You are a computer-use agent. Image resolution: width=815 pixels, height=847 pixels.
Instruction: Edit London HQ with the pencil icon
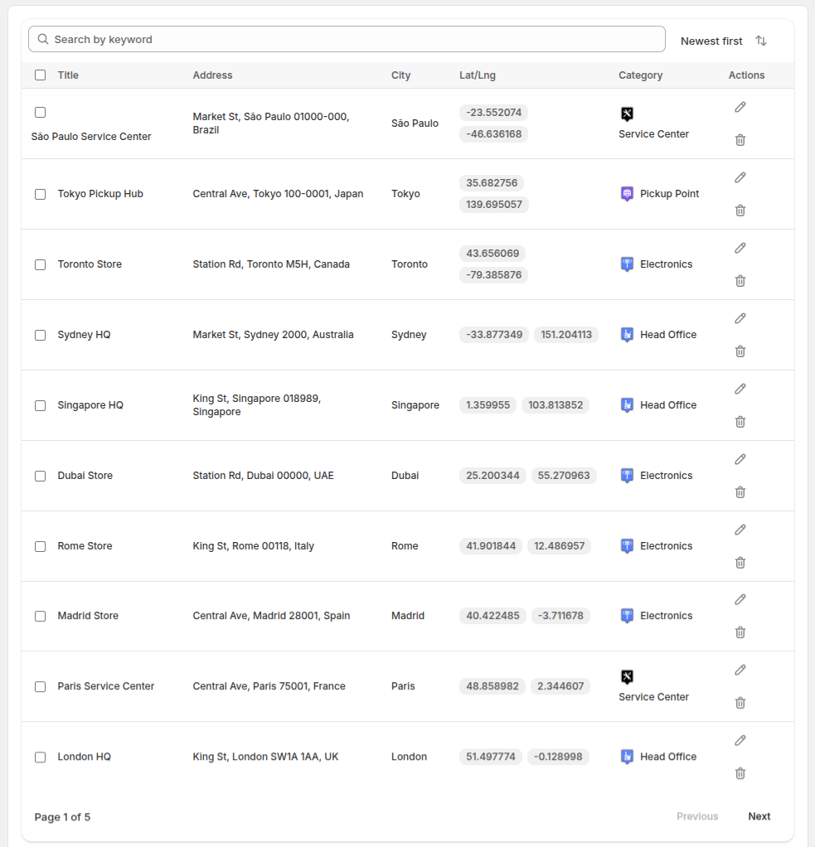tap(740, 740)
